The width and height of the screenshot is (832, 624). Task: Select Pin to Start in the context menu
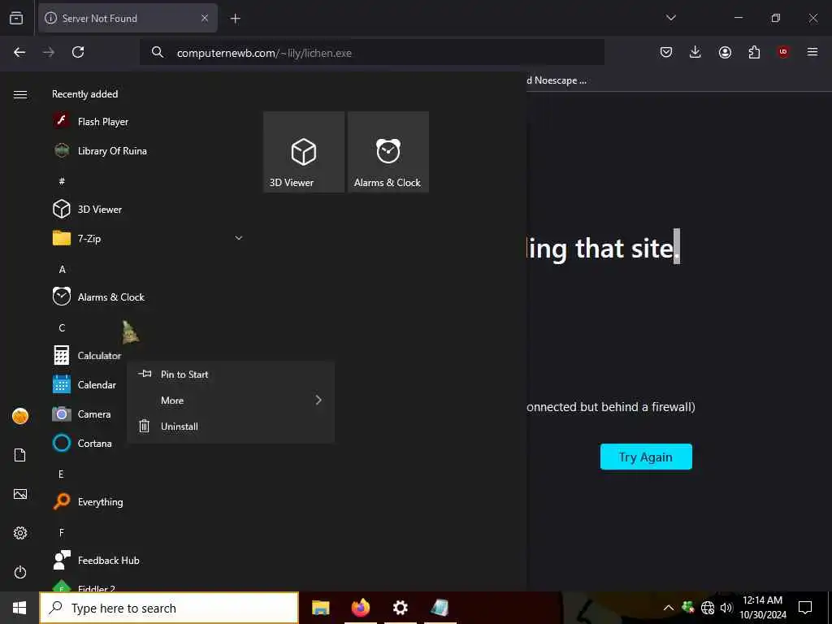[231, 374]
